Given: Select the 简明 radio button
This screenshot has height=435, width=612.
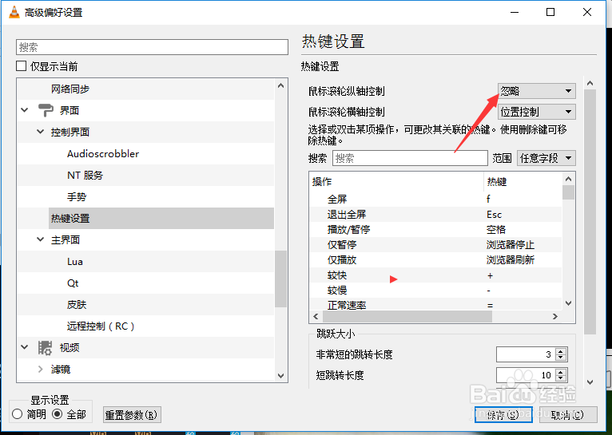Looking at the screenshot, I should pos(17,414).
